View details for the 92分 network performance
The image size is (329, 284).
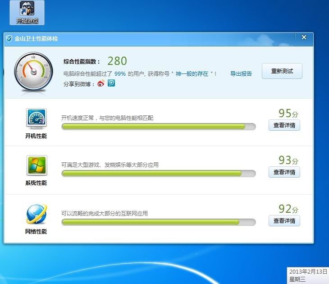pyautogui.click(x=284, y=221)
